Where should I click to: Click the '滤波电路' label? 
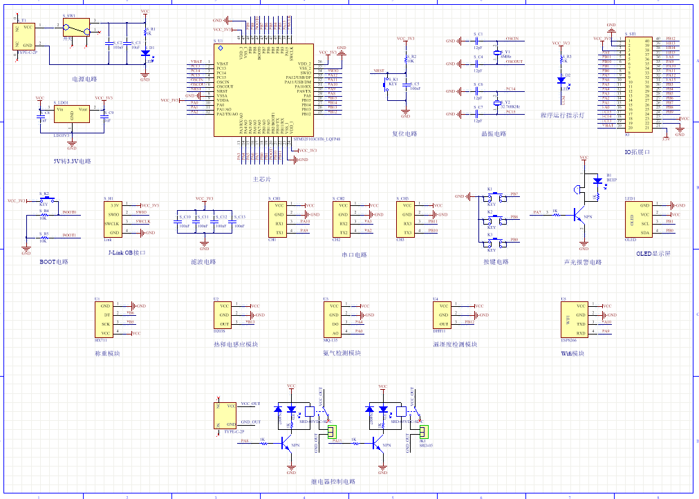point(203,261)
